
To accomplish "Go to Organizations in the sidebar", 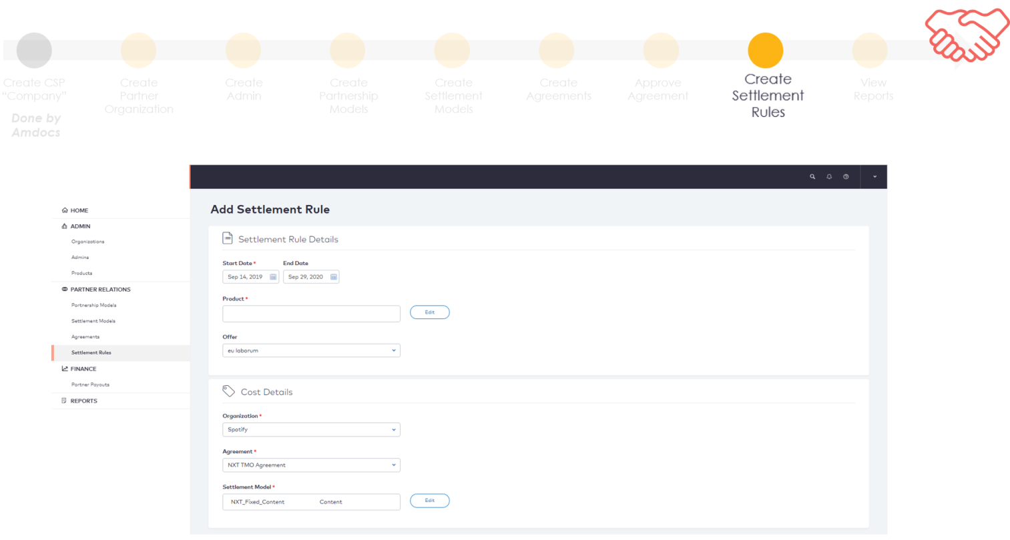I will [88, 242].
